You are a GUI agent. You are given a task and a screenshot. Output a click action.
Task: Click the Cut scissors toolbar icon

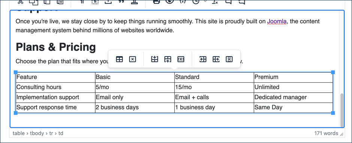pos(20,2)
